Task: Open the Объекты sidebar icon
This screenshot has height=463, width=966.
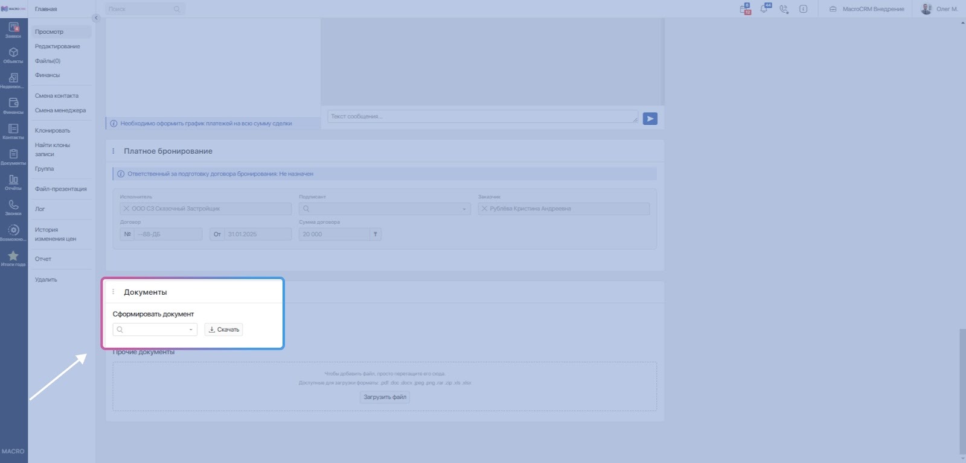Action: (x=13, y=55)
